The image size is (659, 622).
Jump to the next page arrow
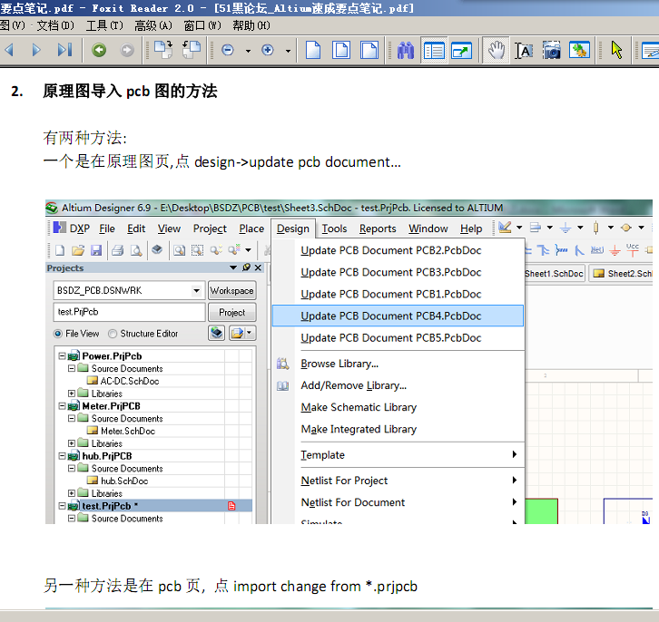tap(36, 51)
